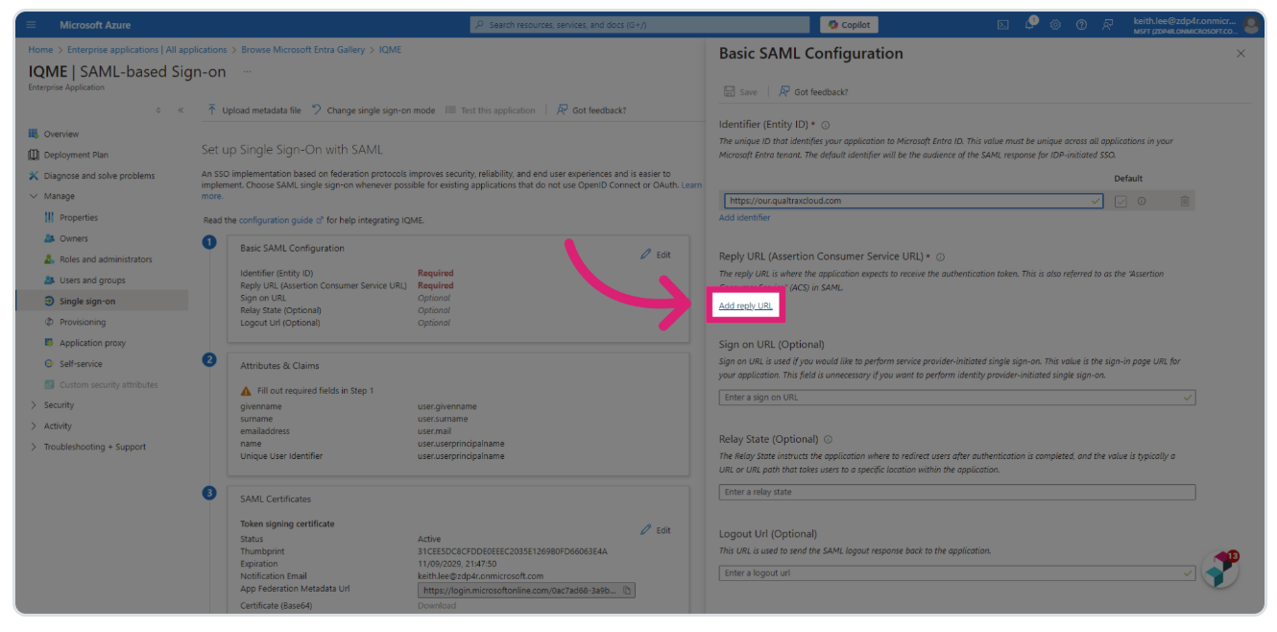Click Got feedback? in the SAML panel
1277x632 pixels.
pyautogui.click(x=813, y=92)
